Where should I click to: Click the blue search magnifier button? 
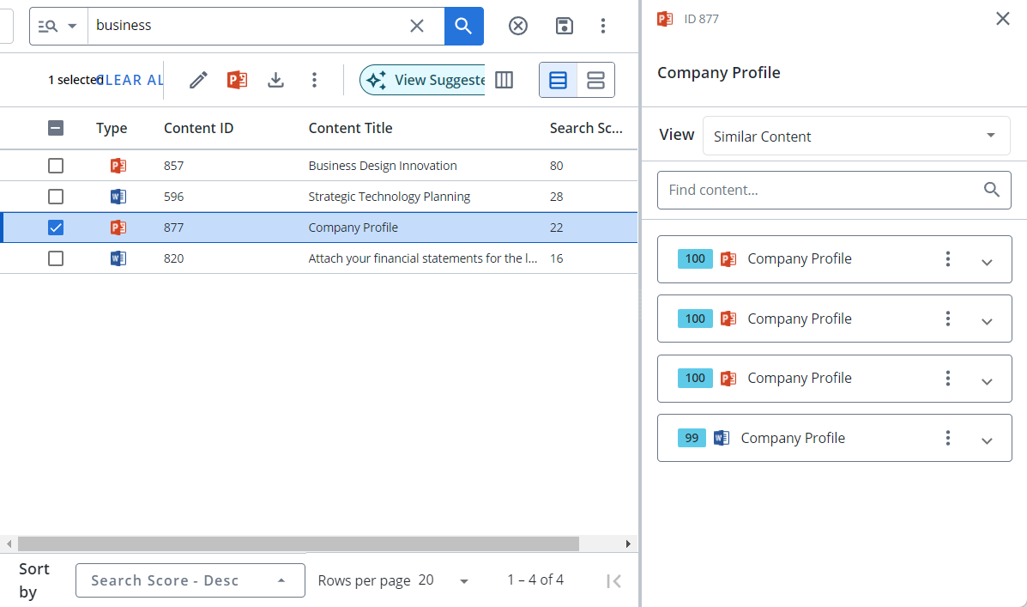tap(463, 27)
